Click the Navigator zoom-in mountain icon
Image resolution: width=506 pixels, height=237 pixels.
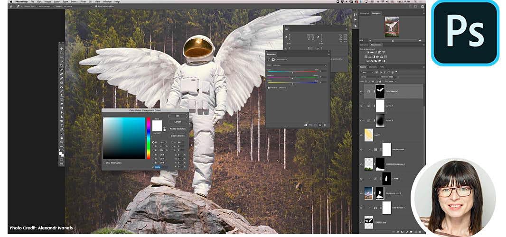(420, 40)
